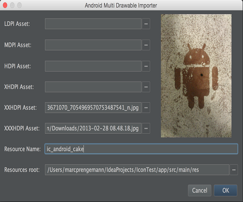
Task: Browse for the HDPI asset file
Action: (146, 66)
